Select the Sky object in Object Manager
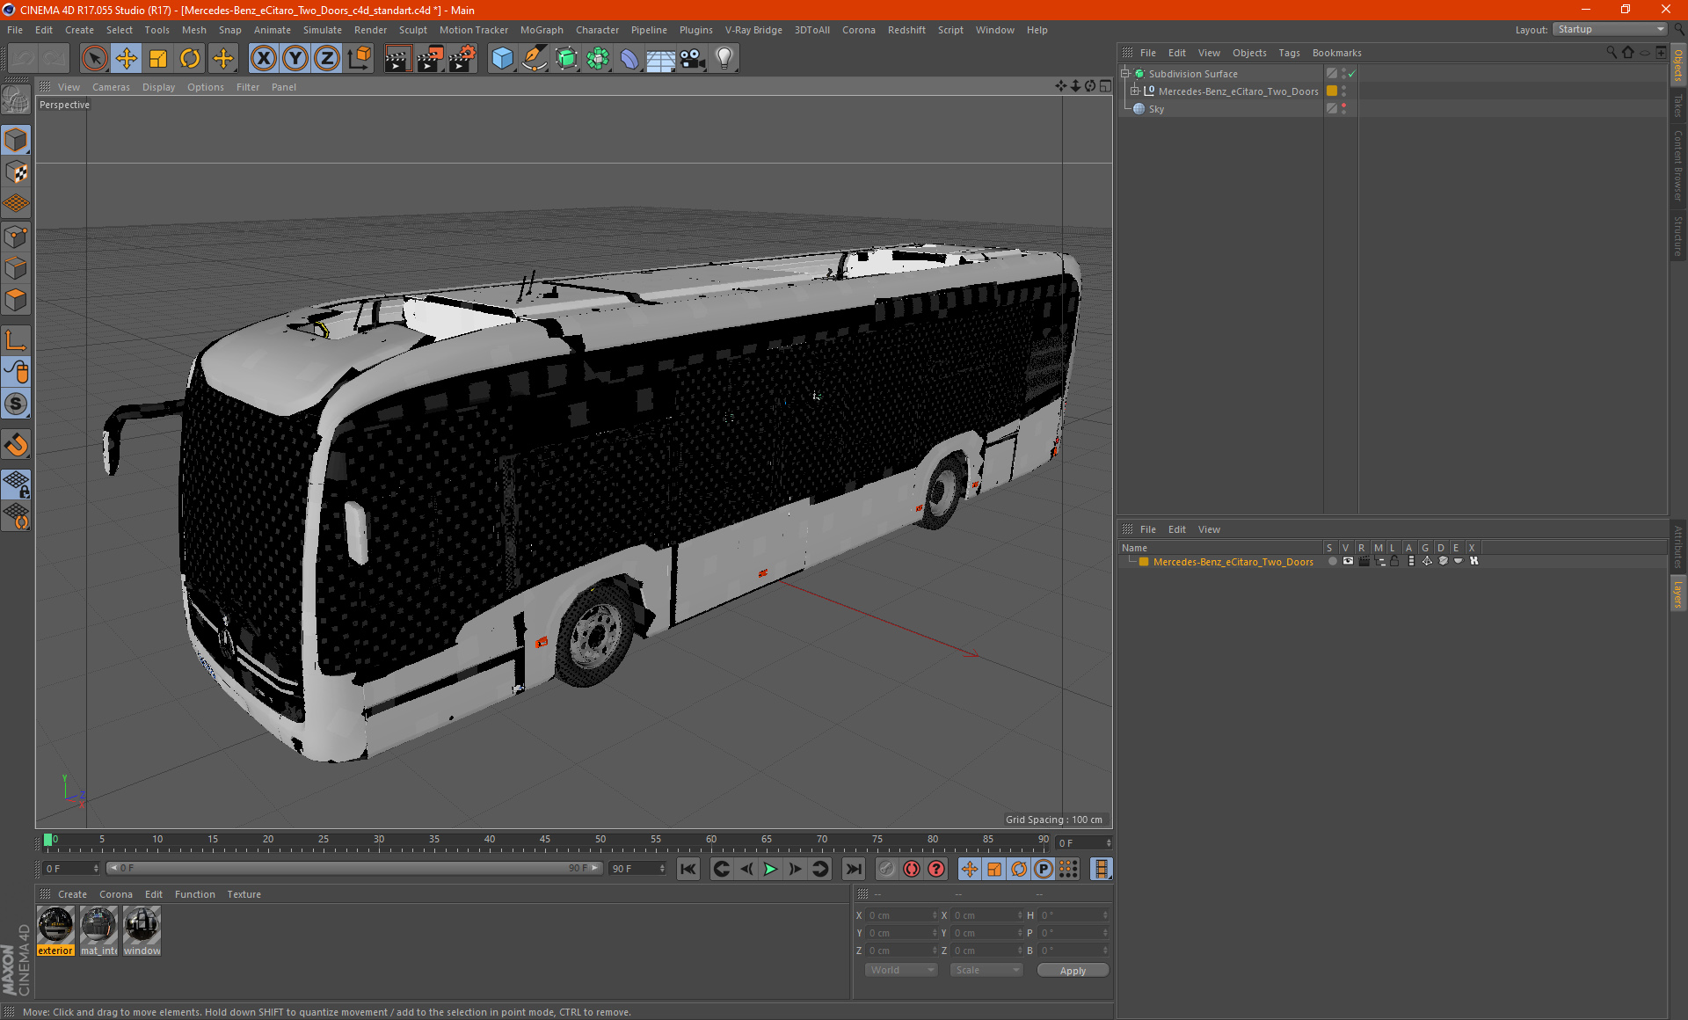 point(1156,109)
